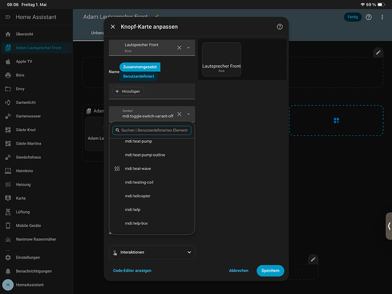The image size is (392, 294).
Task: Open the Symbol dropdown arrow
Action: click(x=188, y=114)
